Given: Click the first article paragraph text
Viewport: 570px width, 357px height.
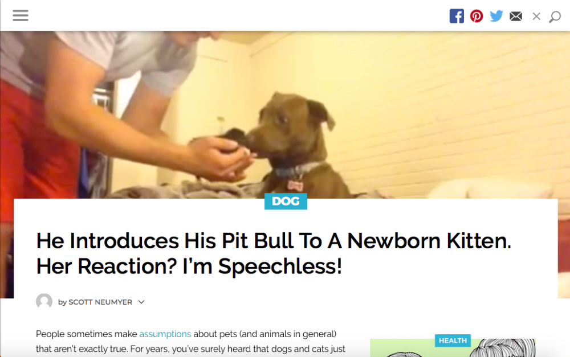Looking at the screenshot, I should pos(190,342).
